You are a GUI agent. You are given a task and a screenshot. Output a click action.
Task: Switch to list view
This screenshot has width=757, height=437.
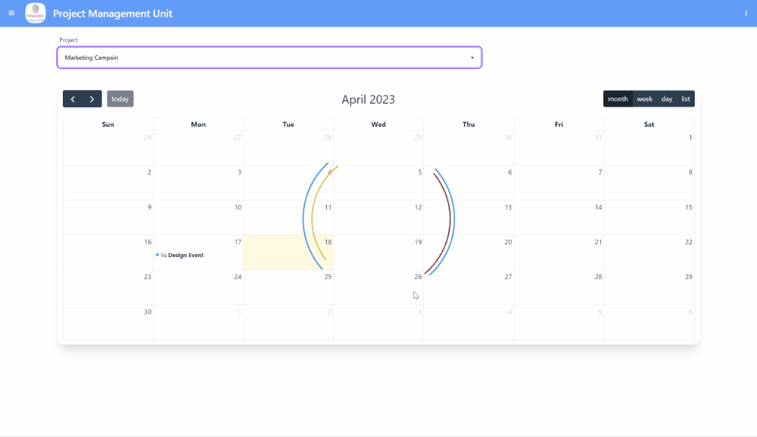coord(685,98)
